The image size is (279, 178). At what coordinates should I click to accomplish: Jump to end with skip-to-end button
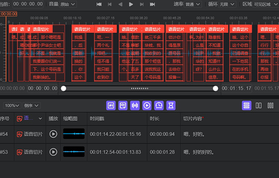pyautogui.click(x=152, y=4)
